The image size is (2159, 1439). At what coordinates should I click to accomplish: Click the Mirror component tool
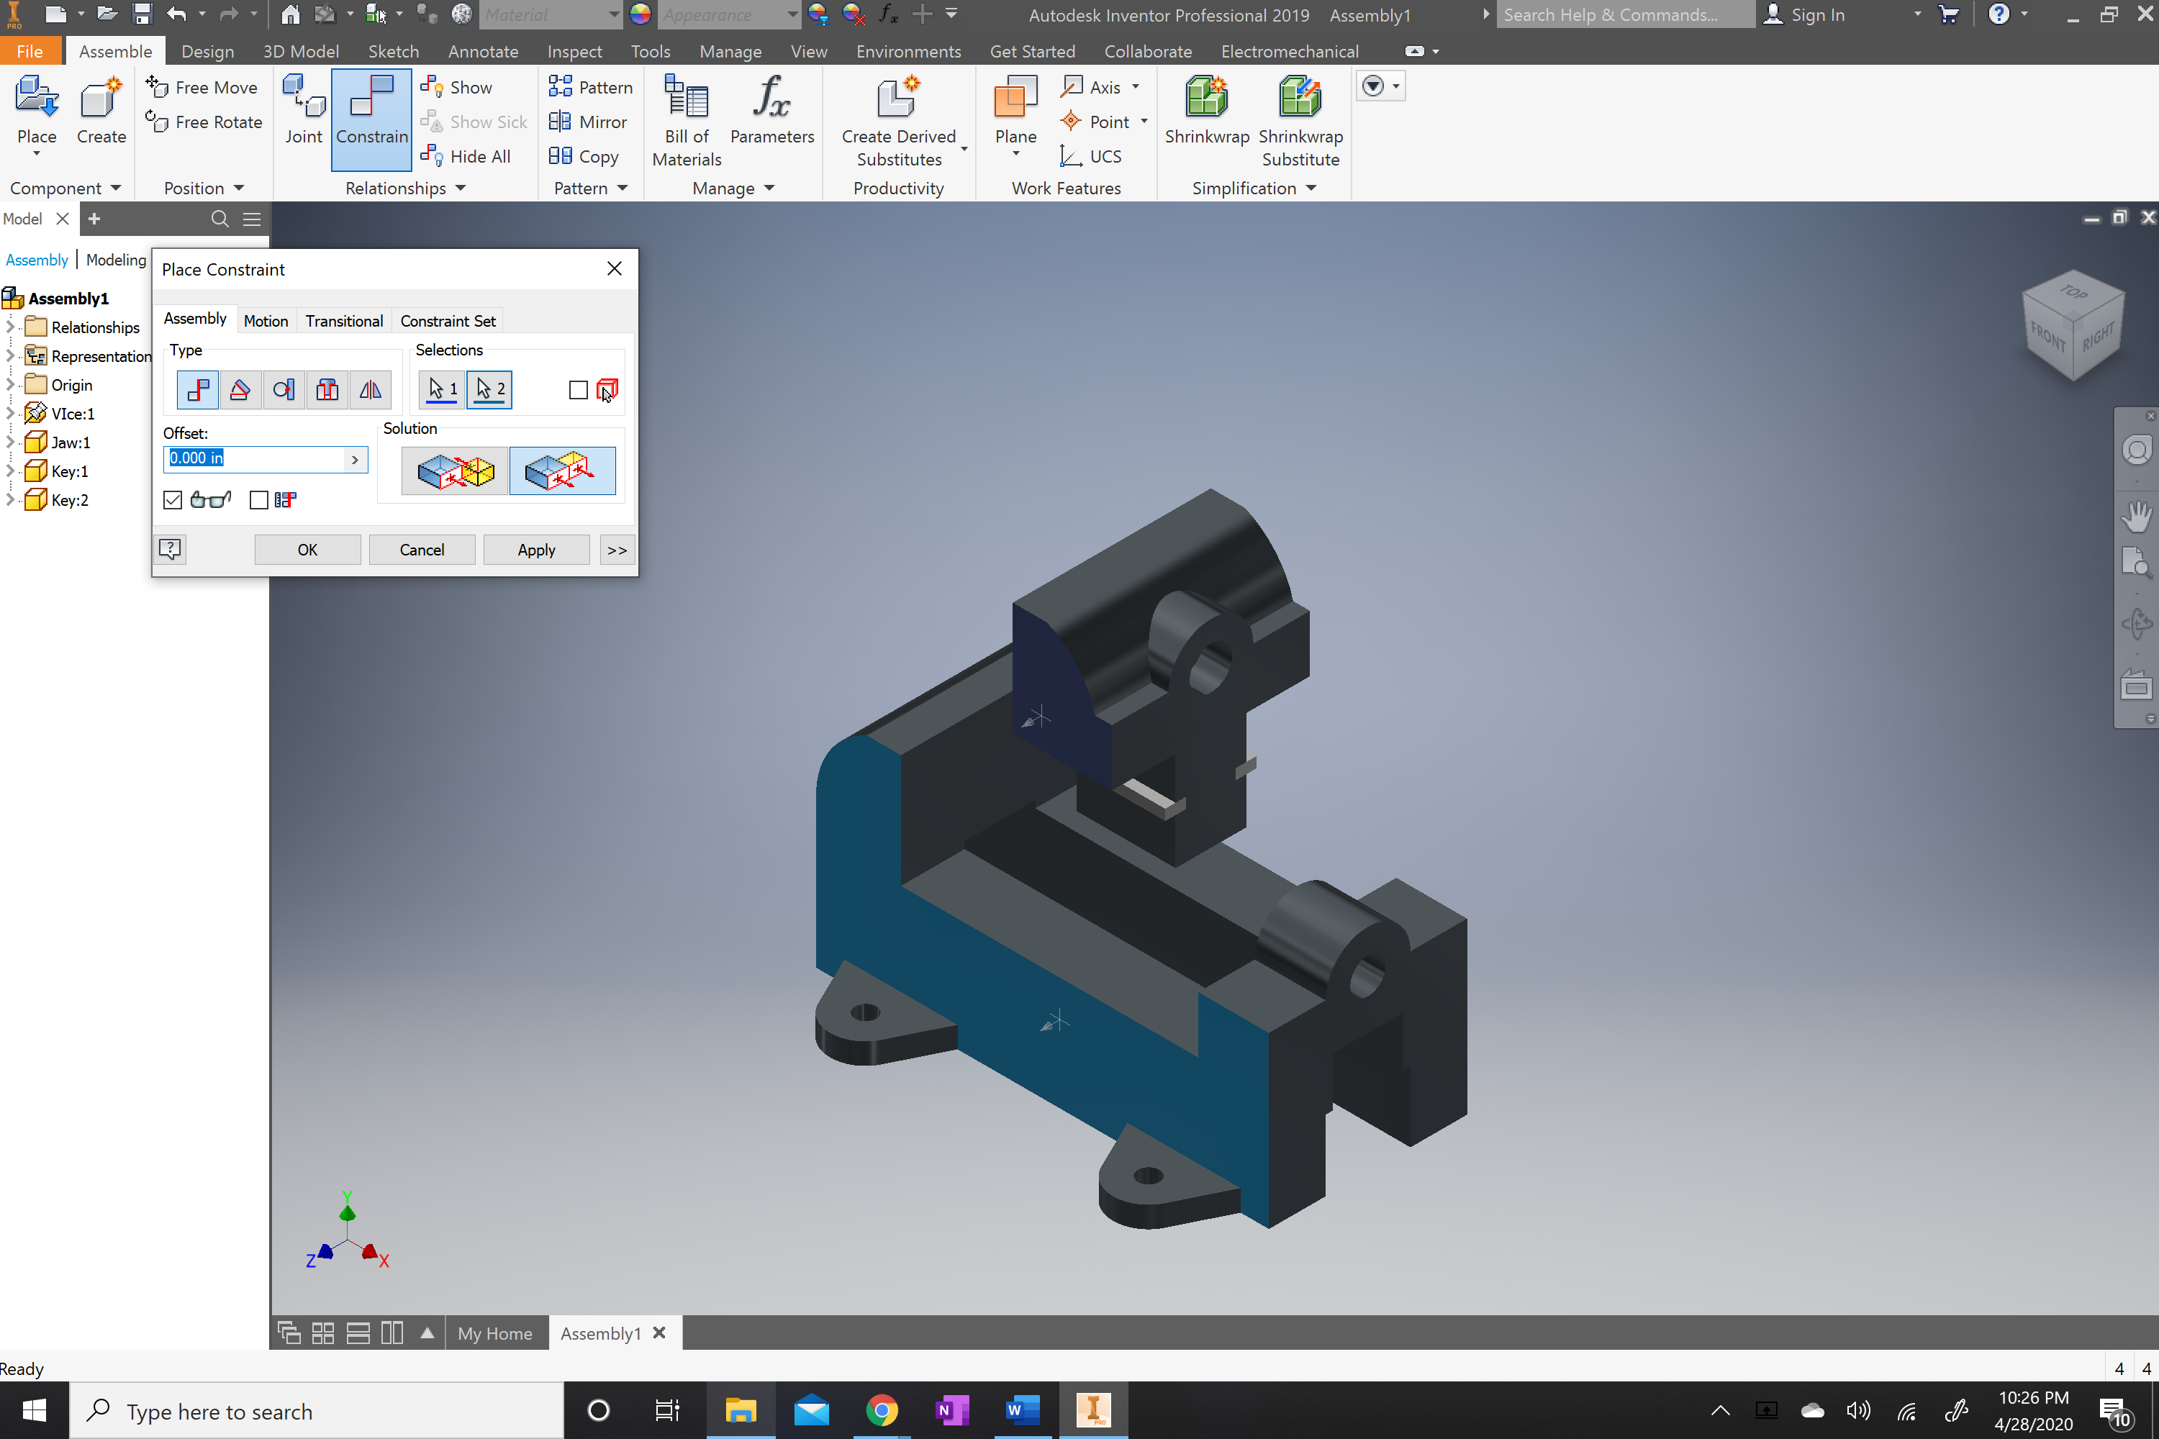pos(587,122)
